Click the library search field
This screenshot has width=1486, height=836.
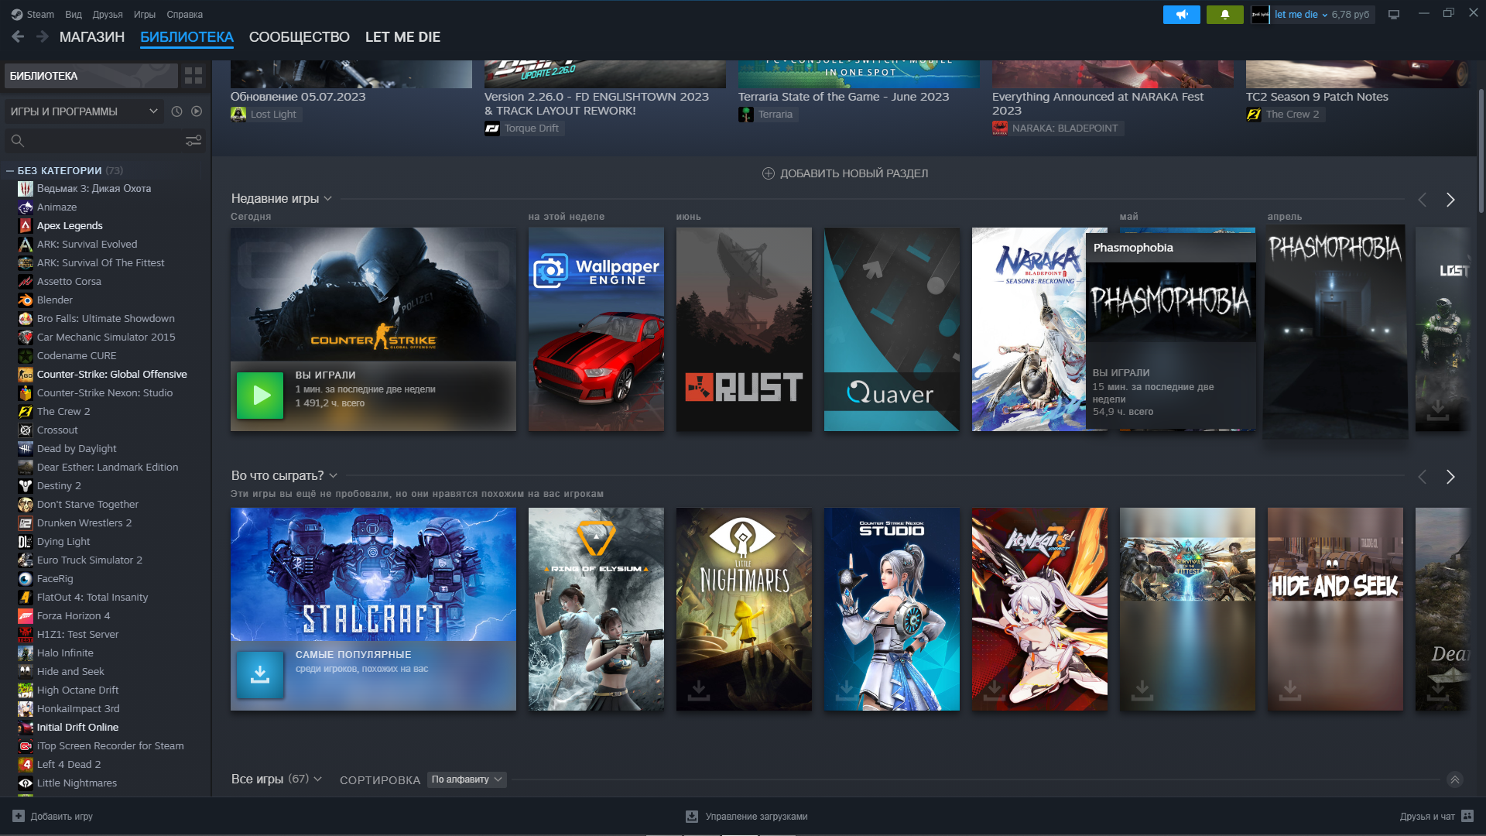click(x=104, y=140)
